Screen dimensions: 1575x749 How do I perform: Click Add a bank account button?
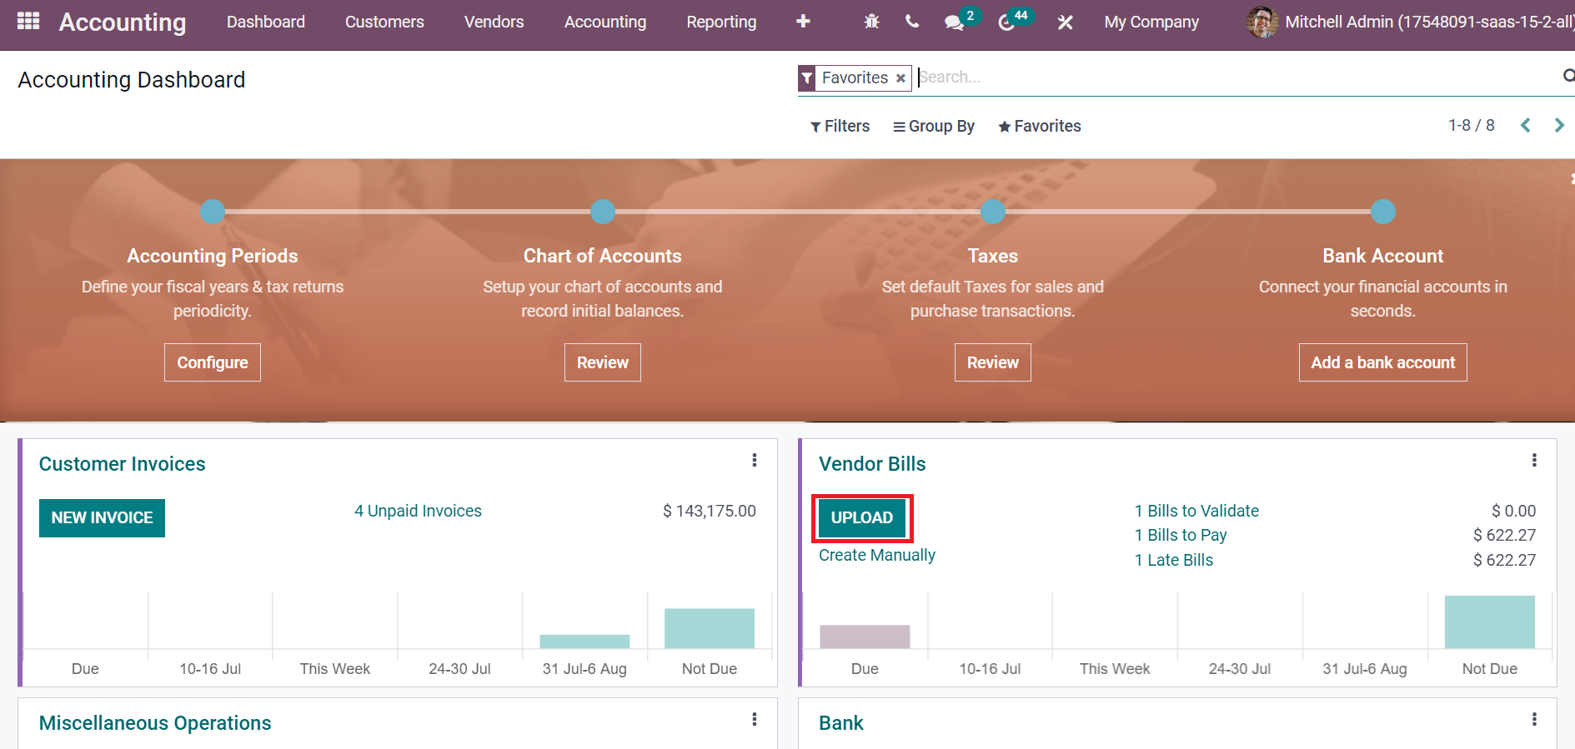1383,362
